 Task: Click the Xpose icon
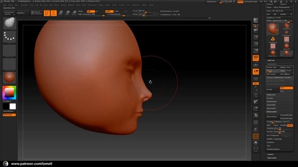point(256,150)
